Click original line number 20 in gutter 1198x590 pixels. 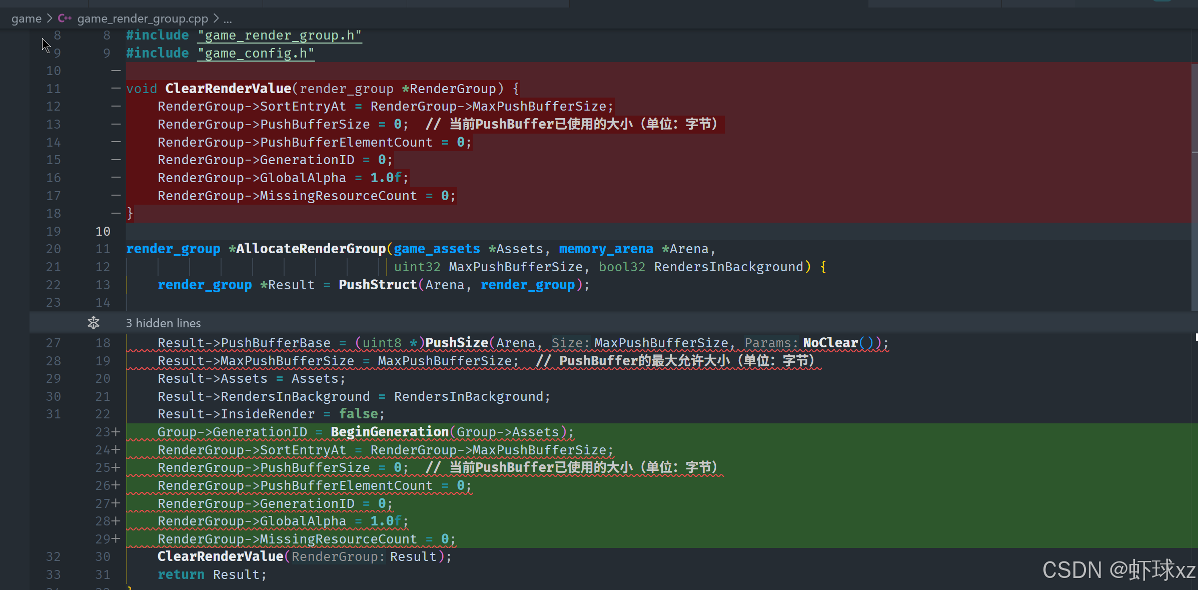53,249
